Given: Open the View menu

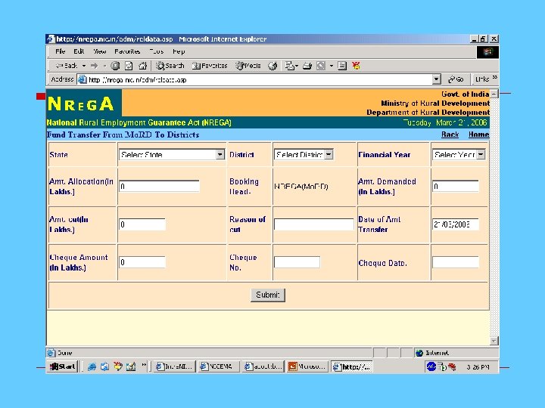Looking at the screenshot, I should pos(99,51).
